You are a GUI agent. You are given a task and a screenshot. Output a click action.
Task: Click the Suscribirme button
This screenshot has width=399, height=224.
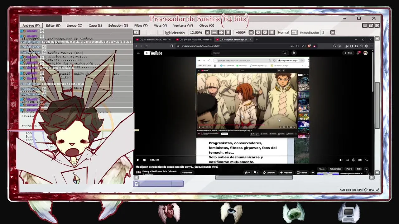[187, 172]
